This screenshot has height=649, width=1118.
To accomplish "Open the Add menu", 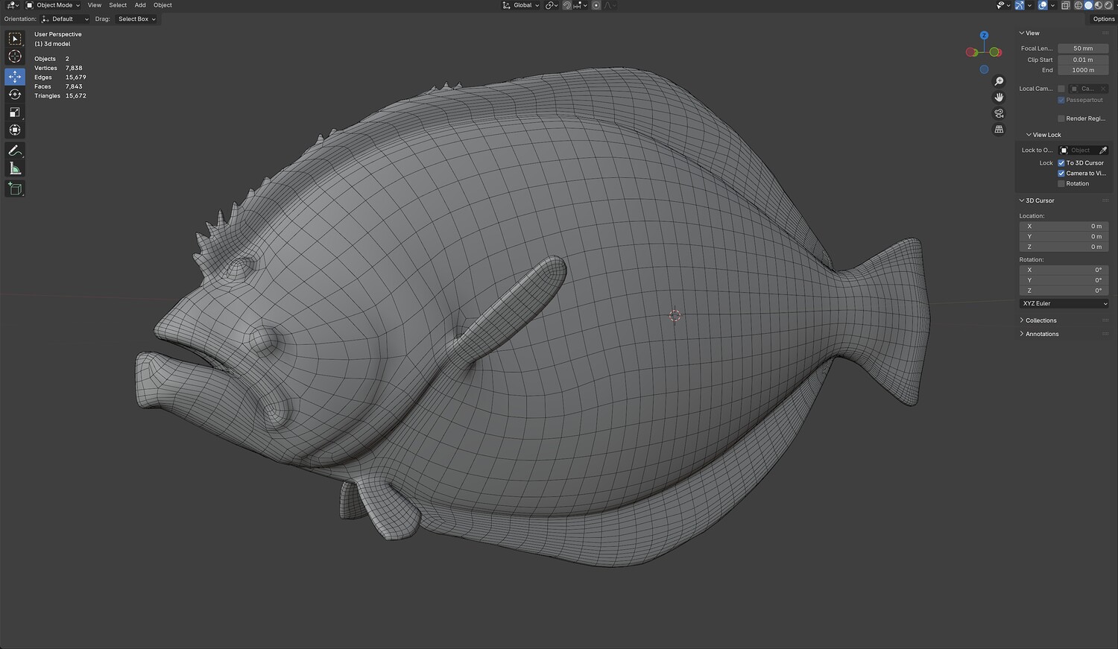I will click(140, 5).
